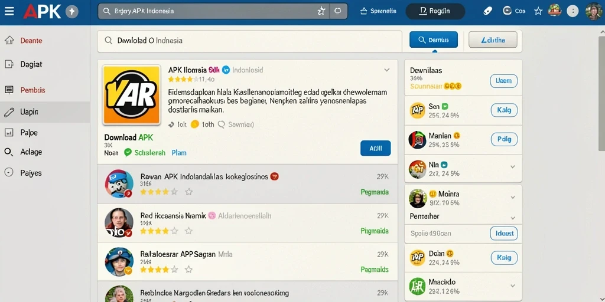The image size is (605, 302).
Task: Click the dark Ragdin button
Action: click(x=435, y=11)
